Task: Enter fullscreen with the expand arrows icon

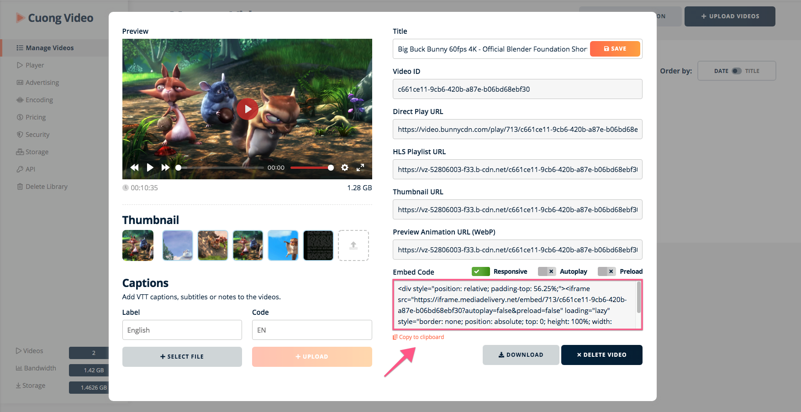Action: point(360,167)
